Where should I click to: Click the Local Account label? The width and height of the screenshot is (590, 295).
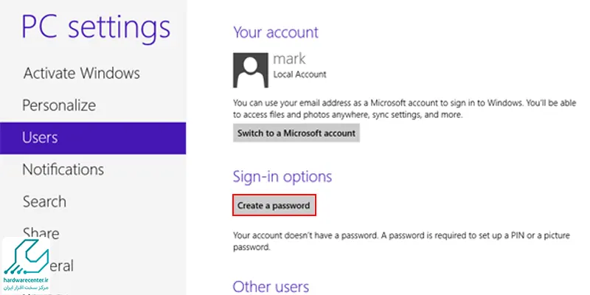pos(300,74)
